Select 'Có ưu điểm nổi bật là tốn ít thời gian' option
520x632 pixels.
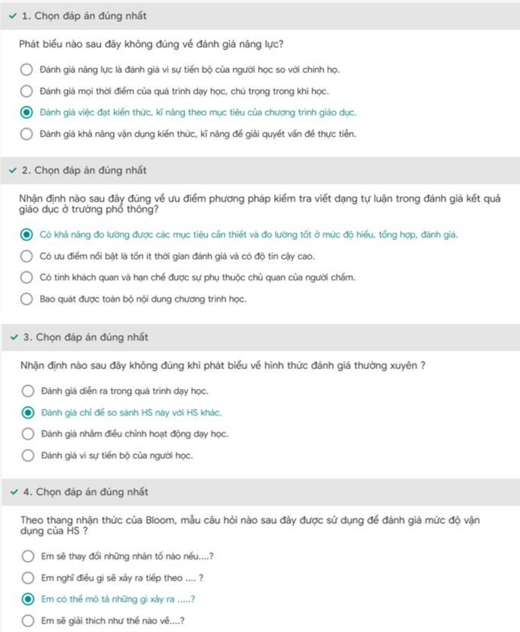click(26, 256)
